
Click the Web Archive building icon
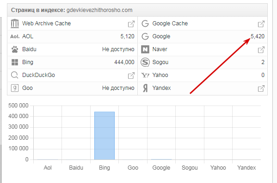[15, 24]
